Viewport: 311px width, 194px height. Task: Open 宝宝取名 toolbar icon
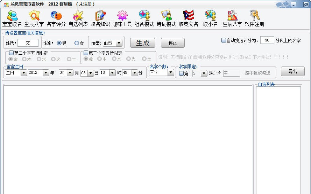pyautogui.click(x=12, y=18)
